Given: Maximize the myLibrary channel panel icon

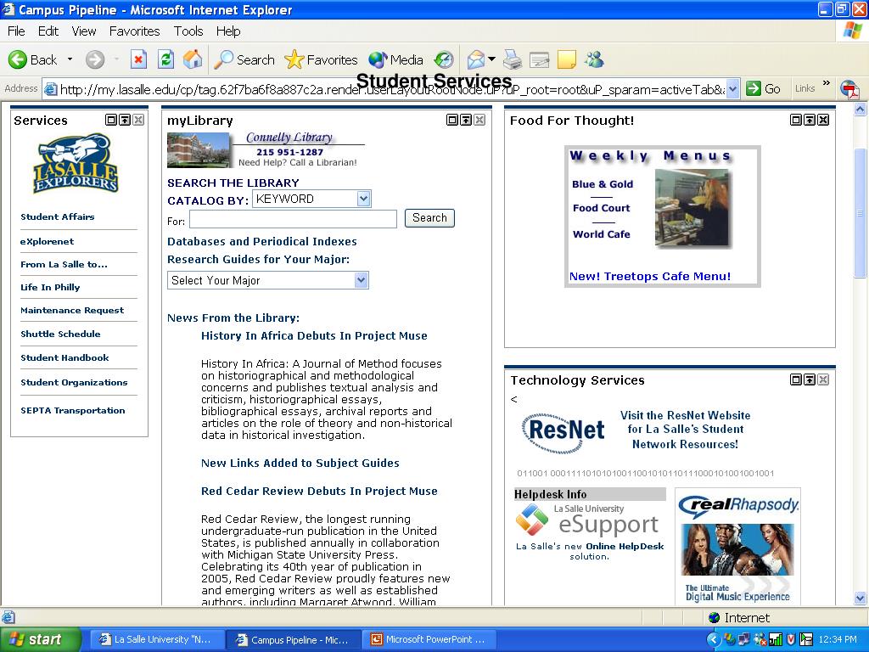Looking at the screenshot, I should click(452, 120).
